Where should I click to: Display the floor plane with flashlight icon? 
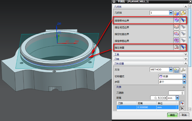click(183, 47)
